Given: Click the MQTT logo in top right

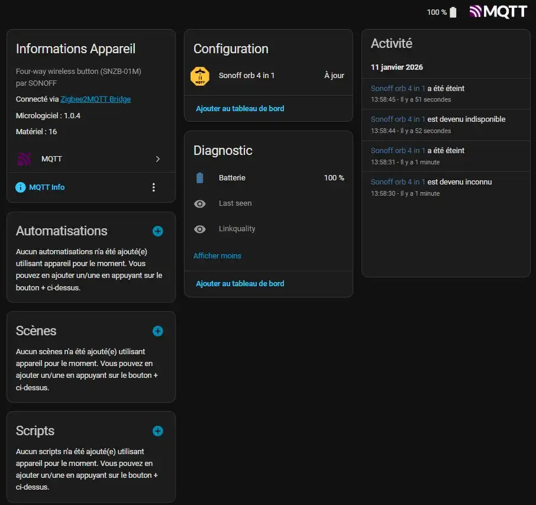Looking at the screenshot, I should pyautogui.click(x=498, y=12).
